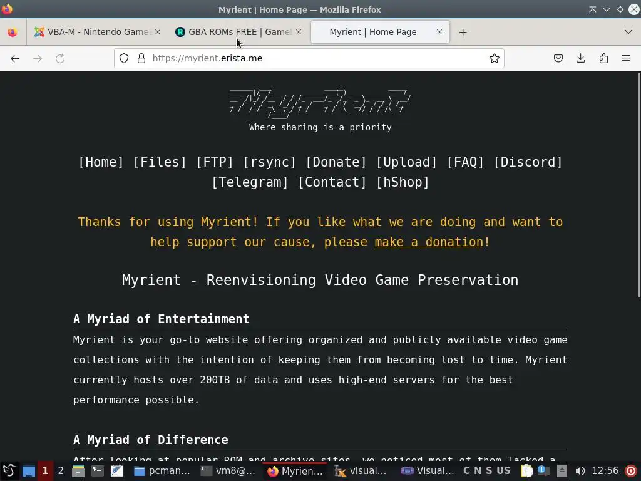Screen dimensions: 641x481
Task: Expand the list all tabs chevron
Action: [x=628, y=32]
